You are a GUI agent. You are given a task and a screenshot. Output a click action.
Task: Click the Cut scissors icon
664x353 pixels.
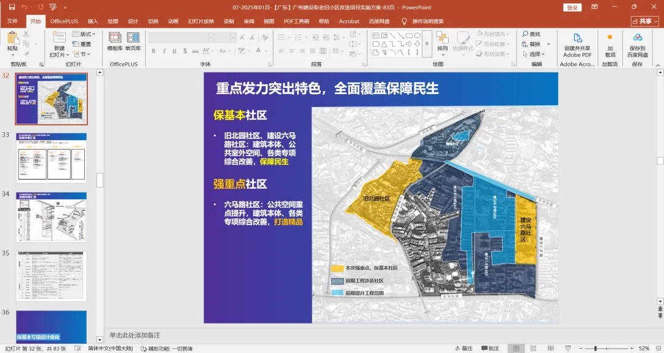26,34
